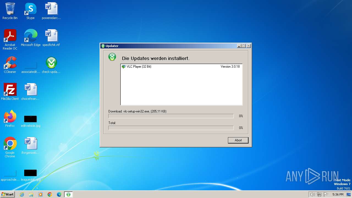Minimize the Updater window

239,46
